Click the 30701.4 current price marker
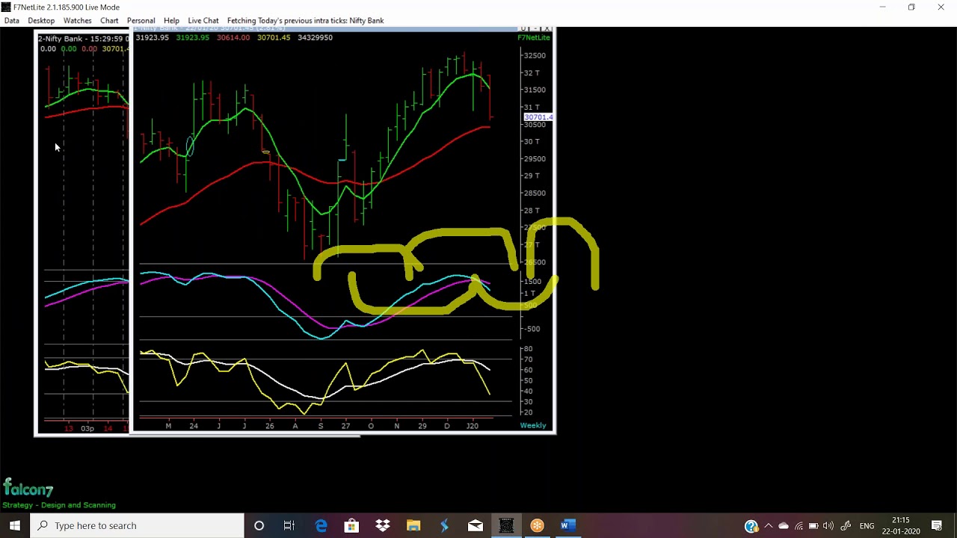Screen dimensions: 957x538 tap(538, 117)
